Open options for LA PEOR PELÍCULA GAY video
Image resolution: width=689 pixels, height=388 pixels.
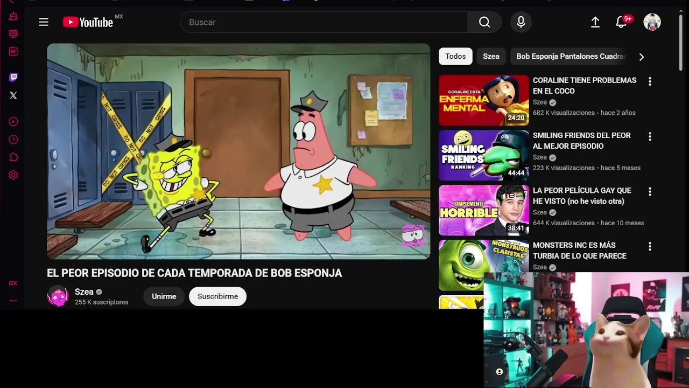pos(650,191)
